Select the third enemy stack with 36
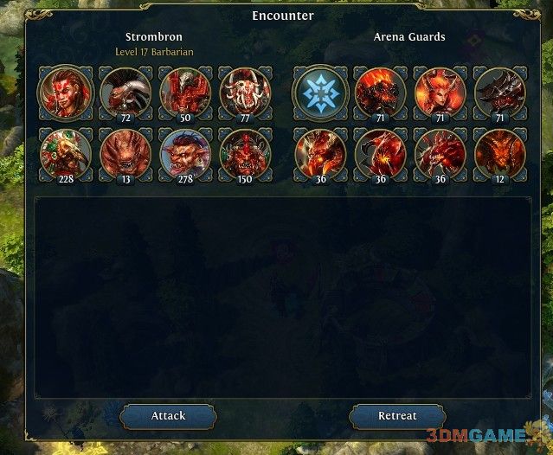Image resolution: width=553 pixels, height=455 pixels. coord(440,155)
